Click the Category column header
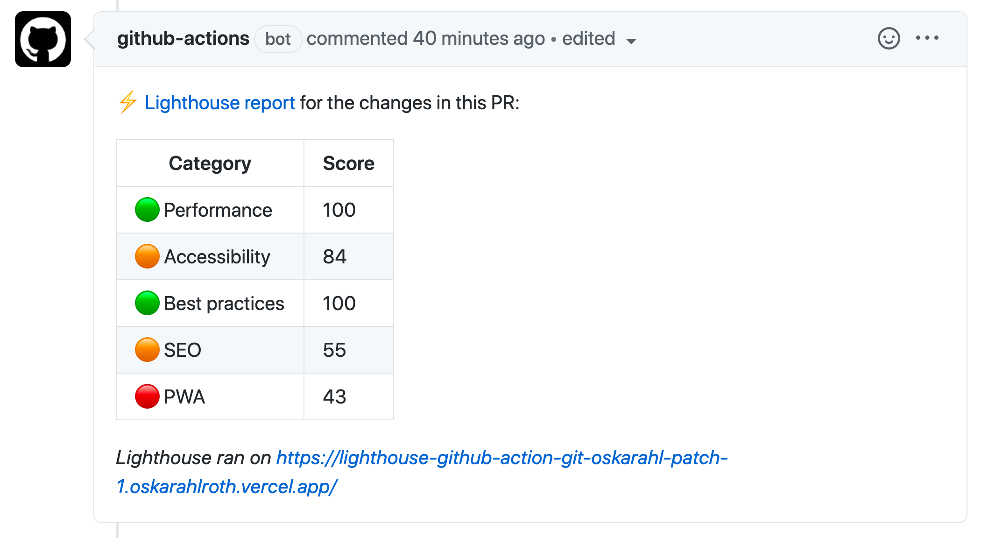This screenshot has height=538, width=988. pyautogui.click(x=210, y=163)
